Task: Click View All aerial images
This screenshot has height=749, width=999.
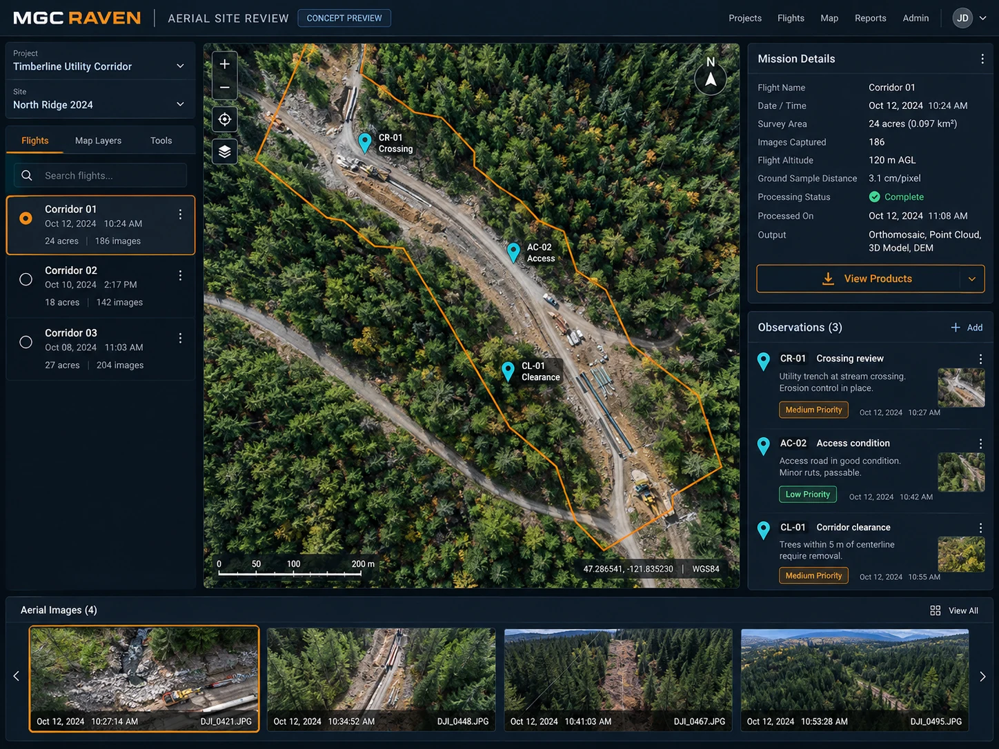Action: pyautogui.click(x=954, y=610)
